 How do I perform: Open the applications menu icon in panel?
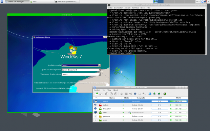pos(2,2)
